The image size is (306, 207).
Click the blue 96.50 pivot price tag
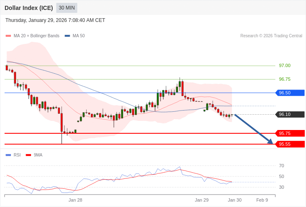[x=290, y=93]
